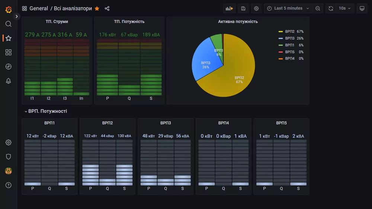
Task: Click the dashboard grid icon beside General
Action: [25, 9]
